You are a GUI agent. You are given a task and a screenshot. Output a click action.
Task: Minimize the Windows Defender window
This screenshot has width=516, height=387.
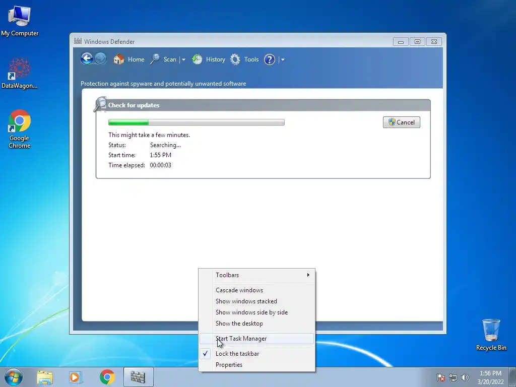[401, 42]
